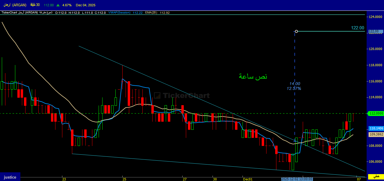Click the TickerChart watermark logo in chart center
This screenshot has height=181, width=384.
(182, 96)
